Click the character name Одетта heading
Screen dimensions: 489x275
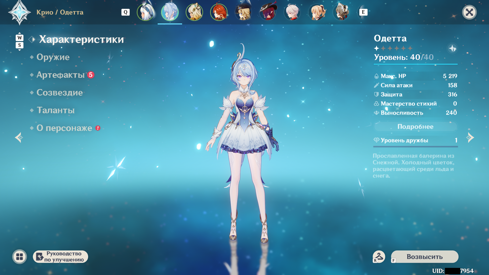click(390, 38)
